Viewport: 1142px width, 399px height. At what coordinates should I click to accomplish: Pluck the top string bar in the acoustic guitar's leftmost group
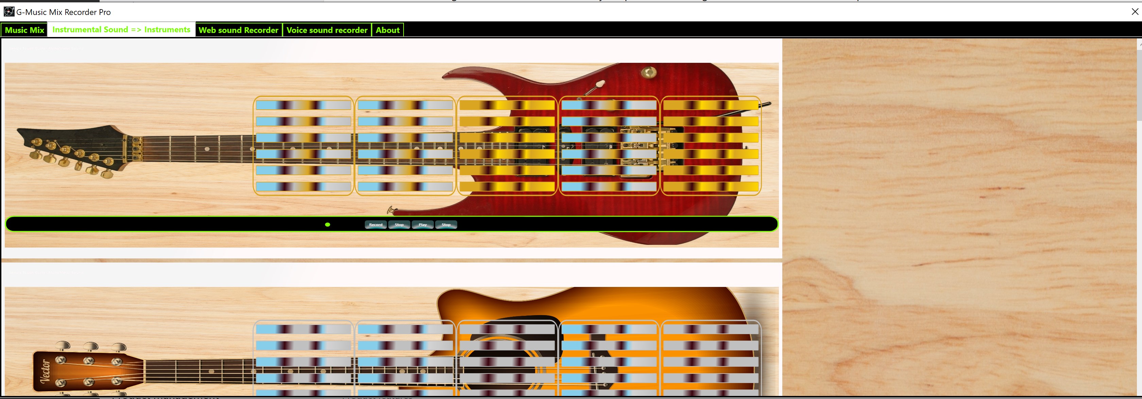tap(303, 329)
